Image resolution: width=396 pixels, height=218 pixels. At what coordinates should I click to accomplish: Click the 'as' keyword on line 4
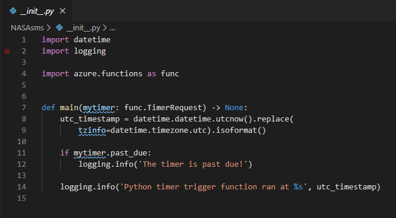coord(151,74)
